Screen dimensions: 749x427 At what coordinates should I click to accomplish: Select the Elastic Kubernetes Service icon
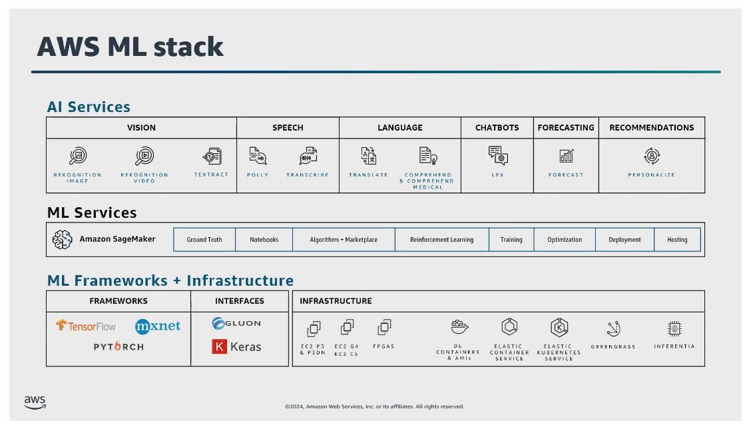click(x=559, y=328)
